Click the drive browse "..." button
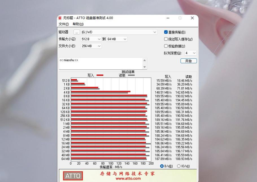 [77, 32]
